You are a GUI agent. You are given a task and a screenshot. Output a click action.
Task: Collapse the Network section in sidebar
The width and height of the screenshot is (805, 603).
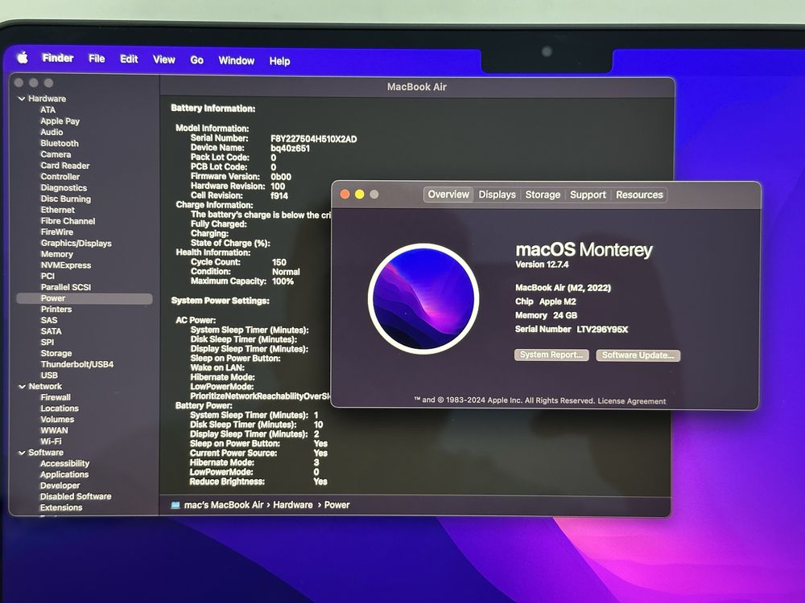pos(22,386)
